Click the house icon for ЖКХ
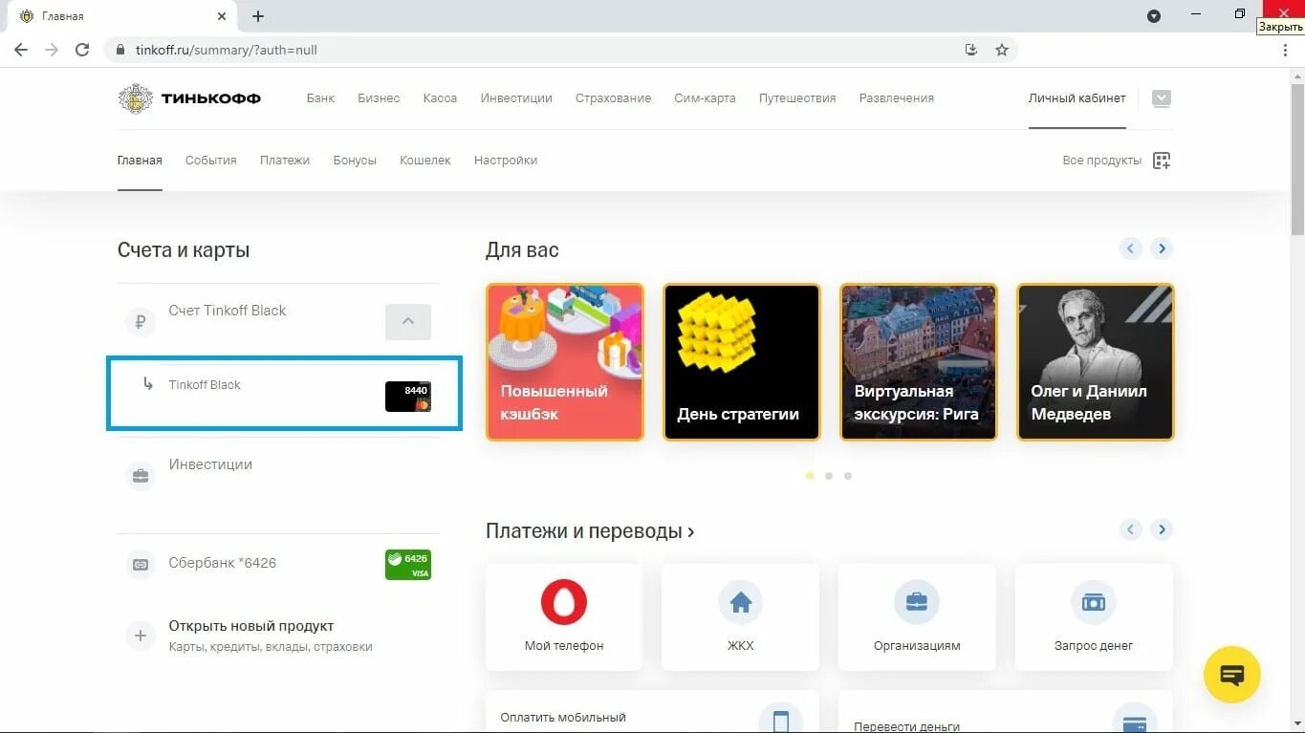This screenshot has height=733, width=1305. 741,602
